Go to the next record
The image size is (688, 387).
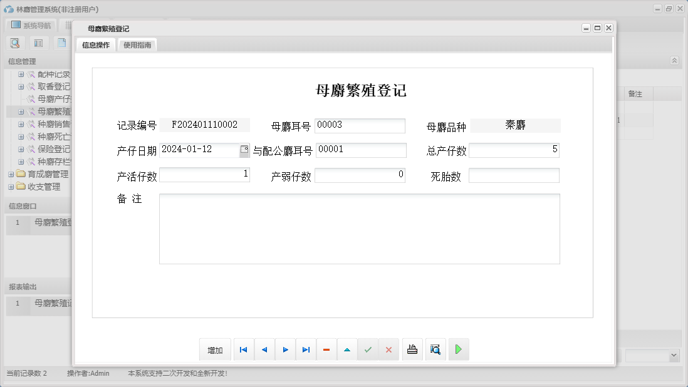click(285, 350)
